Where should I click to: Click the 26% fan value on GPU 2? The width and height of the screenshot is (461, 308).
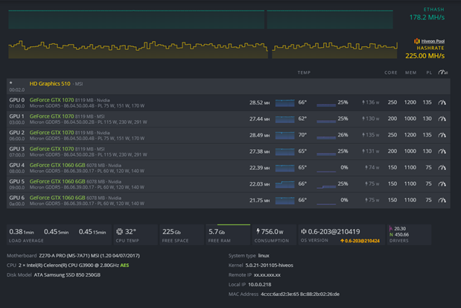pyautogui.click(x=343, y=135)
